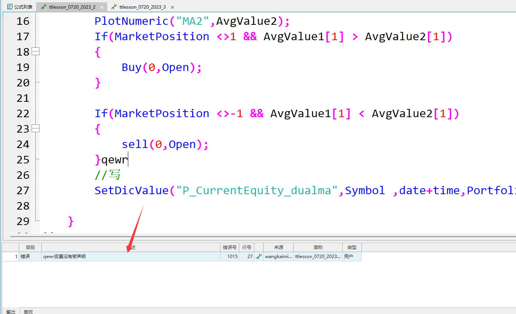Open the 公式列表 tab
The height and width of the screenshot is (314, 516).
point(20,7)
